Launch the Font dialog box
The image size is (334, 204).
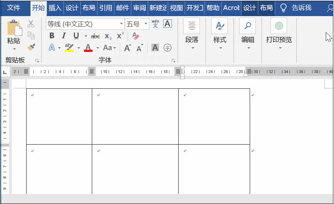tap(173, 61)
